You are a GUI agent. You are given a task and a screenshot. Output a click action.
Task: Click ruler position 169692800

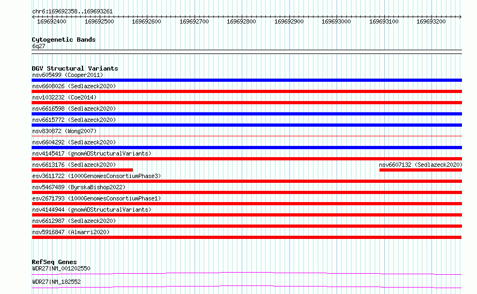tap(242, 21)
